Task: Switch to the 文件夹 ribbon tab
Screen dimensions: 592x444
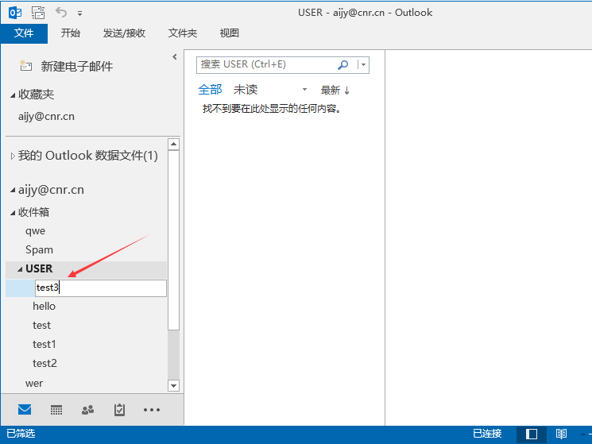Action: click(182, 33)
